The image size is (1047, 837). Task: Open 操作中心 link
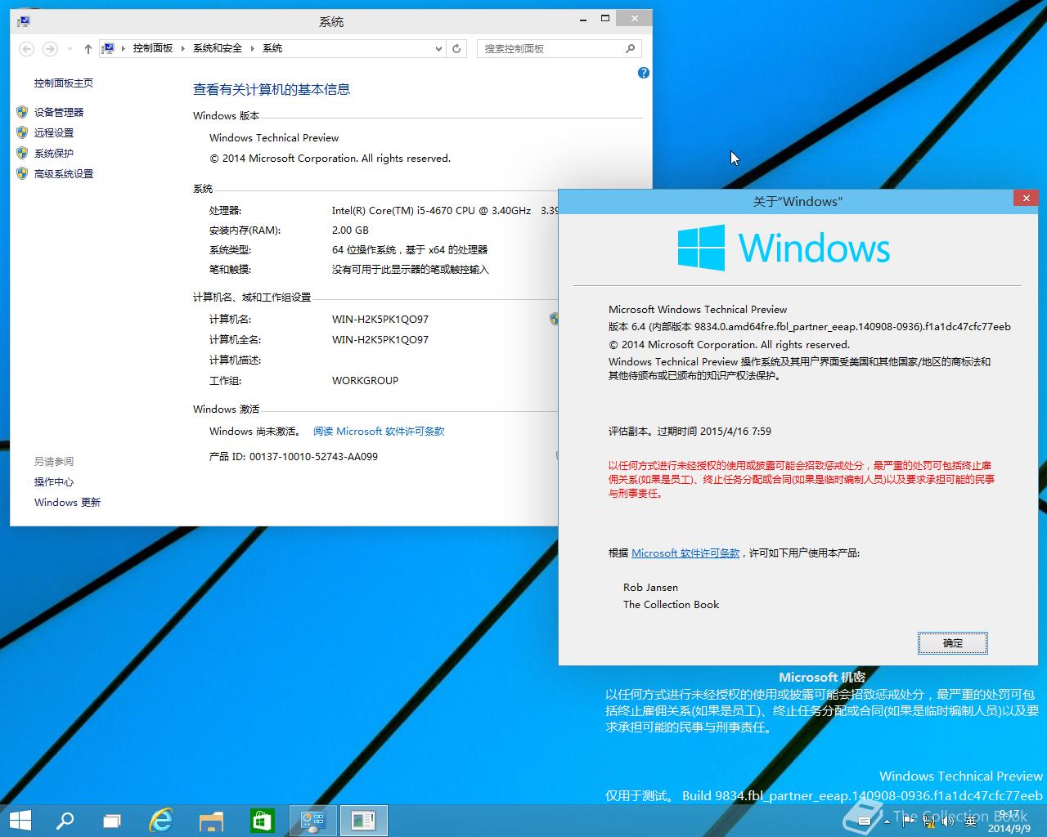tap(54, 482)
